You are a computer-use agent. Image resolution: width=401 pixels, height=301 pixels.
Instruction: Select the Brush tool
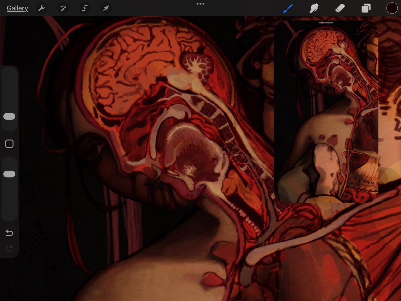click(x=288, y=8)
